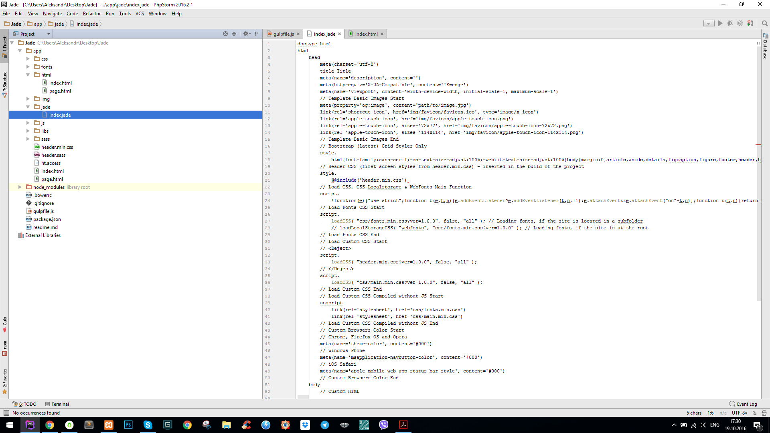
Task: Collapse the app folder in tree
Action: (20, 51)
